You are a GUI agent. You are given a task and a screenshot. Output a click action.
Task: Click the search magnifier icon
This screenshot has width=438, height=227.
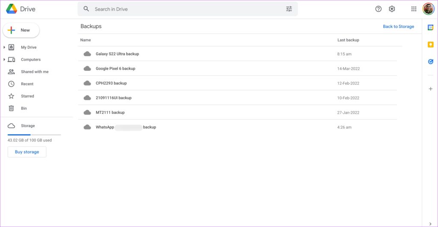click(x=86, y=9)
